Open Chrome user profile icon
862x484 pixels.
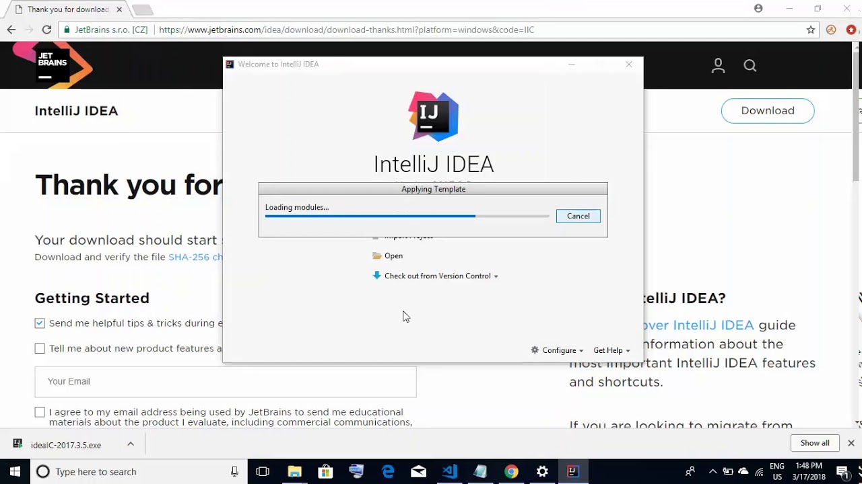click(758, 8)
